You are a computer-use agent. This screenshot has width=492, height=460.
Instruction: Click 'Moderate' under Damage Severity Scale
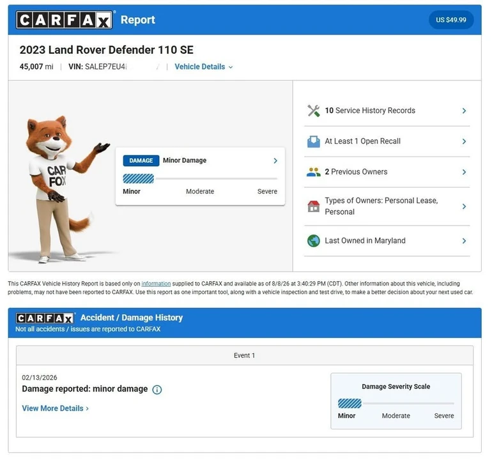click(x=396, y=416)
